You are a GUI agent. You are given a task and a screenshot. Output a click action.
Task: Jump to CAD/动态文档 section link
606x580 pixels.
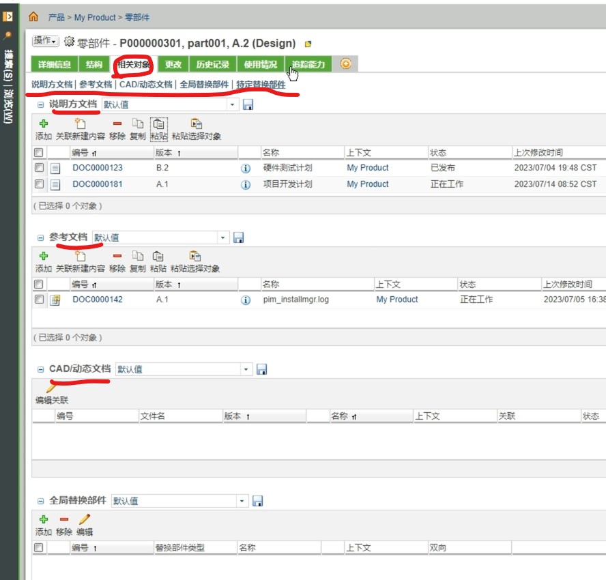pyautogui.click(x=146, y=84)
